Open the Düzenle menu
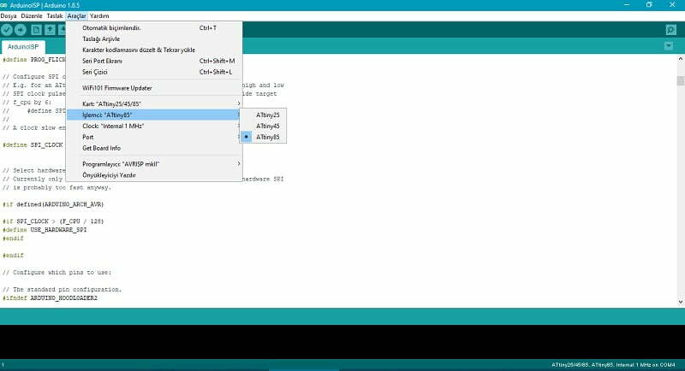The height and width of the screenshot is (371, 685). coord(32,15)
